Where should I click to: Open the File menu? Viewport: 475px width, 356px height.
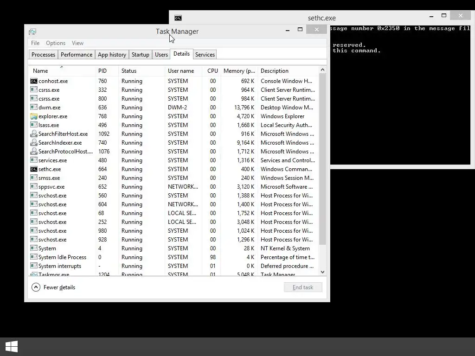(x=35, y=43)
